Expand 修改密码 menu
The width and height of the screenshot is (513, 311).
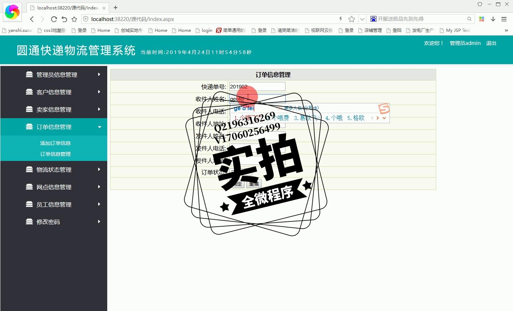tap(54, 222)
